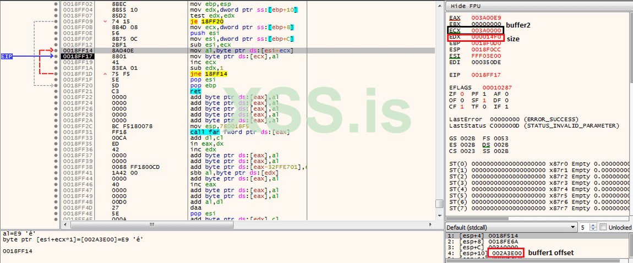Select stack argument 2: [esp+8] 0018FE6A

pos(483,241)
